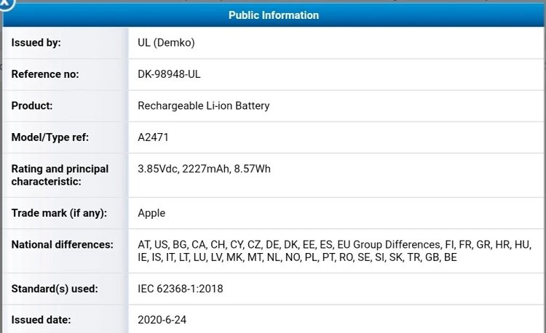
Task: Select the 'Product:' row label
Action: coord(31,105)
